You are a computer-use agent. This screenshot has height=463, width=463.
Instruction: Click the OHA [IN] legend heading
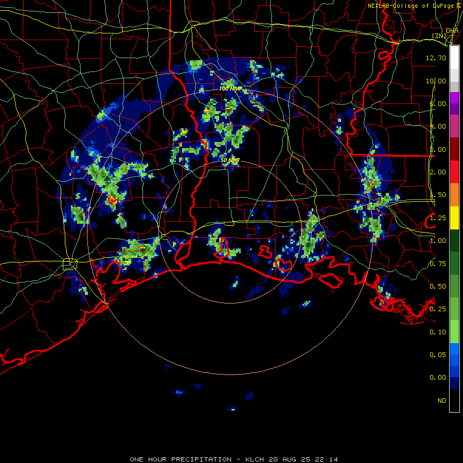445,33
